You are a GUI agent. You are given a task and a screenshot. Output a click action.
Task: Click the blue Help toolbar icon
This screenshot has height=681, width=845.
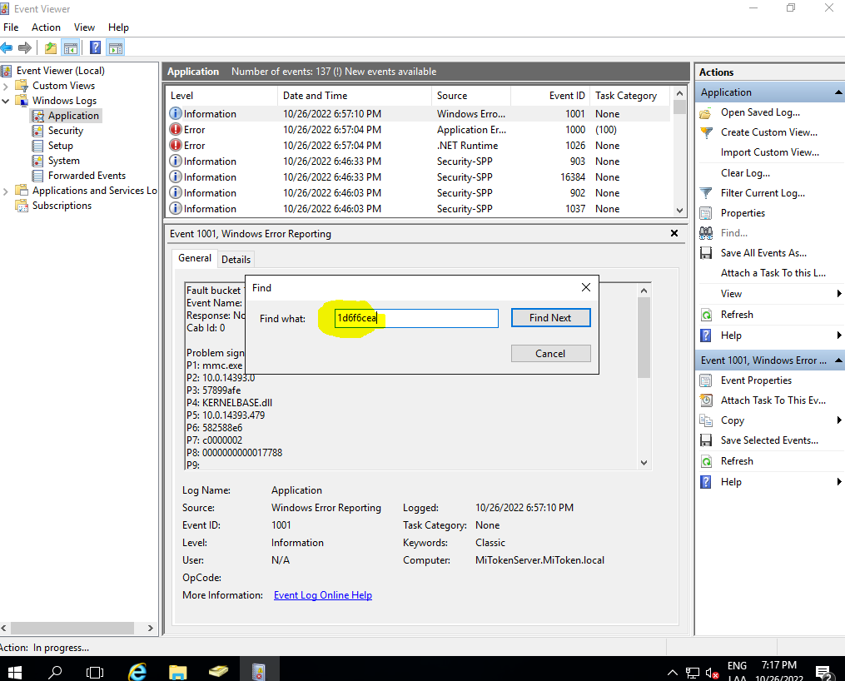tap(95, 48)
